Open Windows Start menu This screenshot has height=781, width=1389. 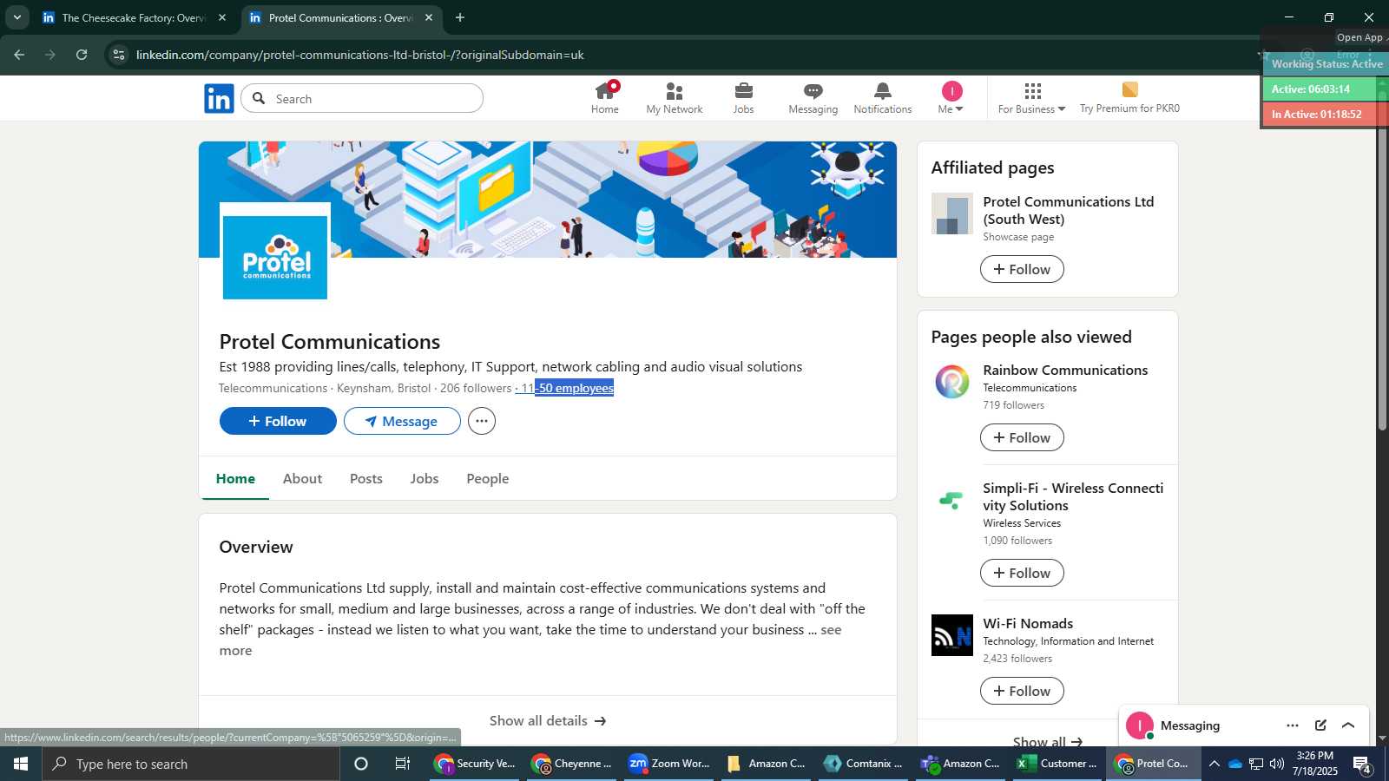click(x=21, y=764)
